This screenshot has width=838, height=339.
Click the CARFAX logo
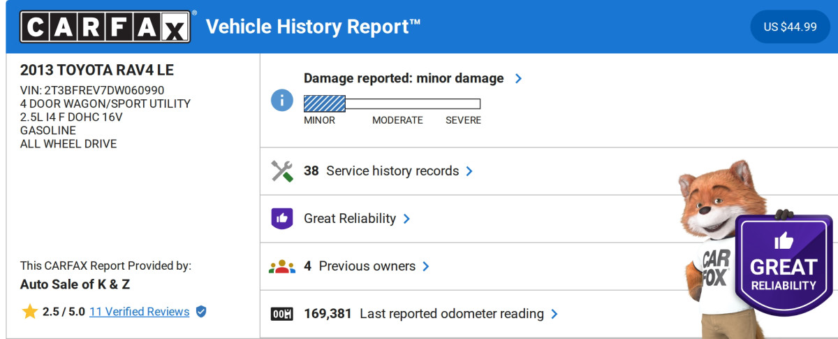[x=105, y=27]
